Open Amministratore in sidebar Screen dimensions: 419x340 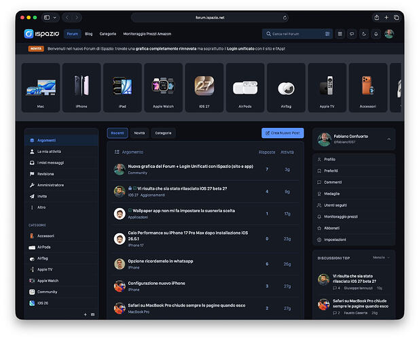[62, 185]
